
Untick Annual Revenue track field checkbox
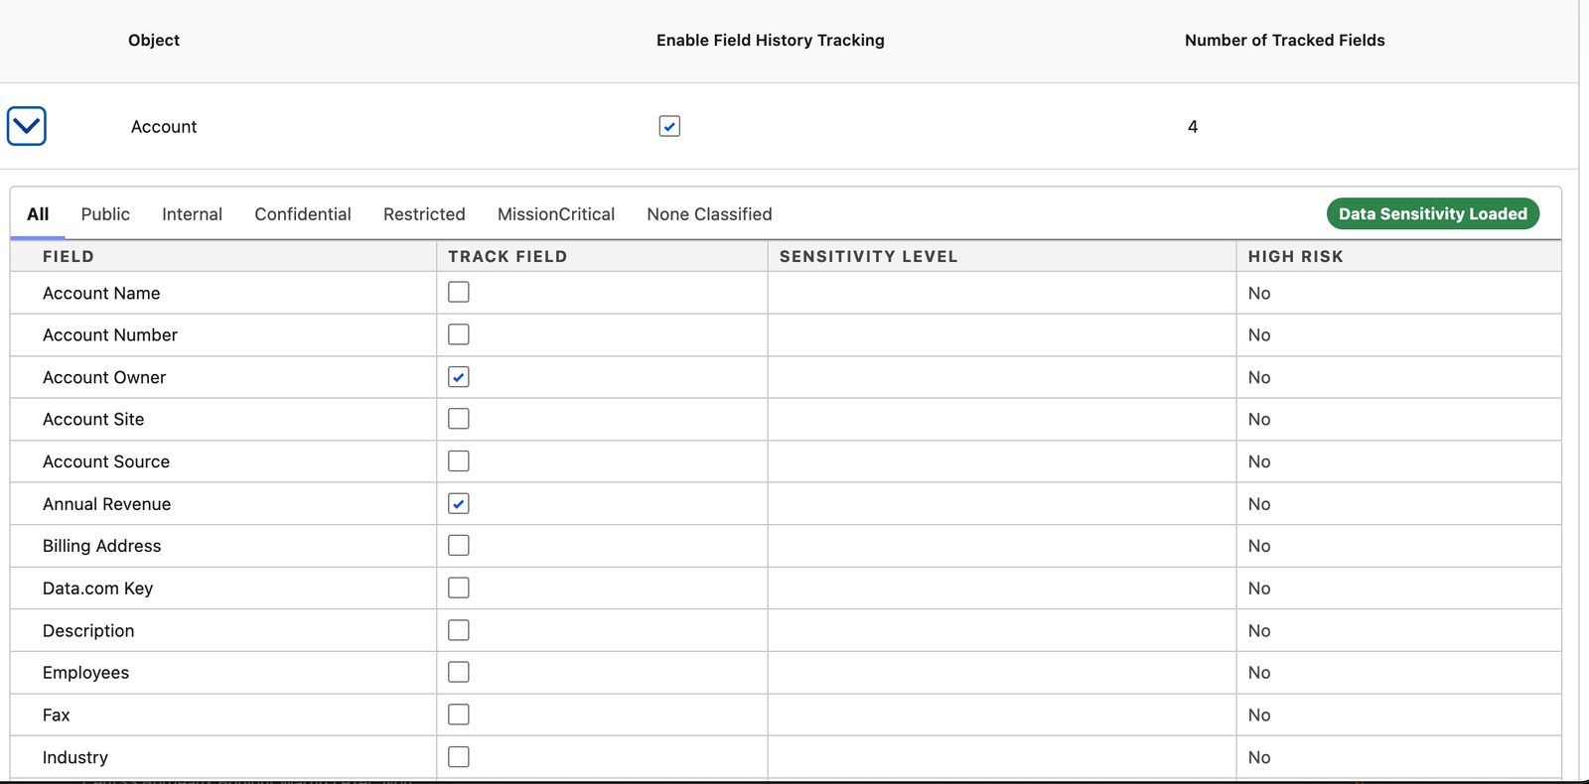[x=459, y=504]
